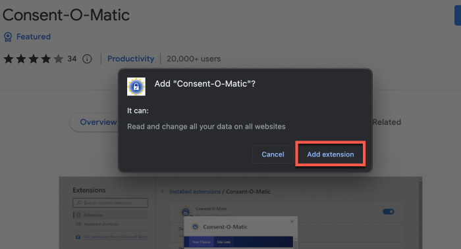Click Keyboard shortcuts in screenshot sidebar

click(x=101, y=224)
